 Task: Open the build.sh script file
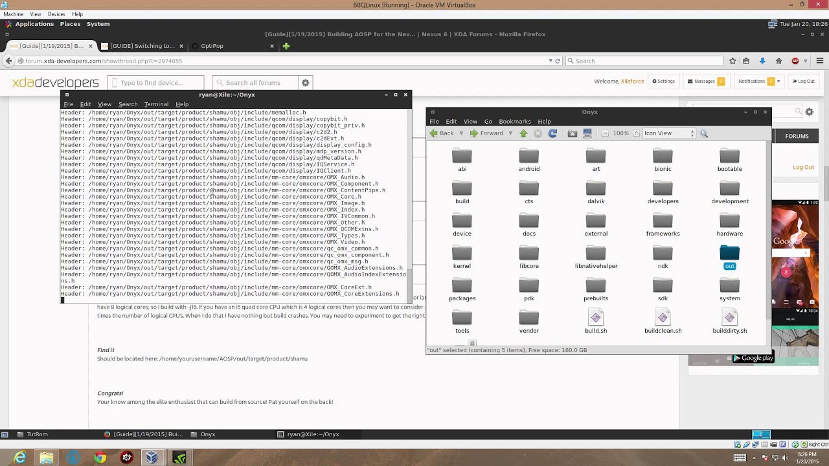coord(596,322)
